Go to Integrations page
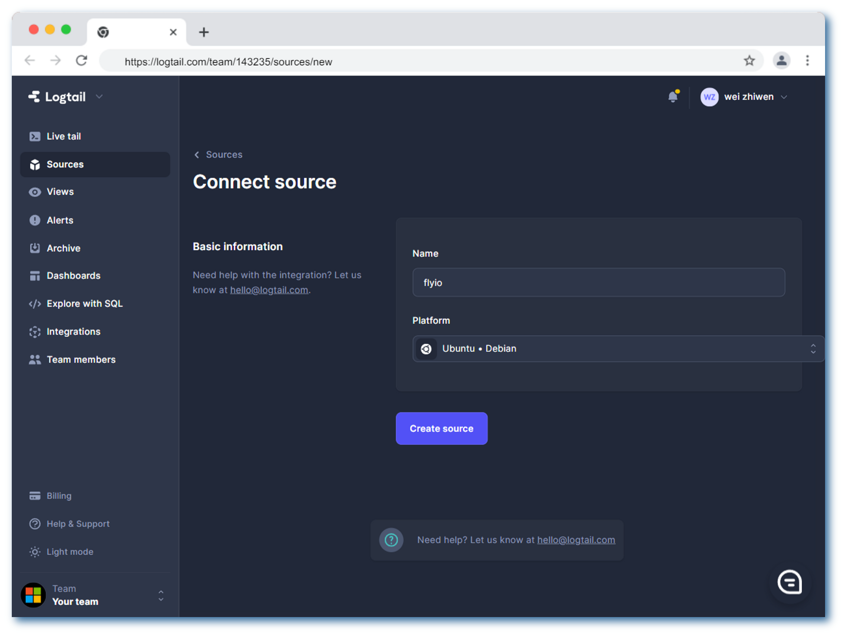 pos(95,332)
